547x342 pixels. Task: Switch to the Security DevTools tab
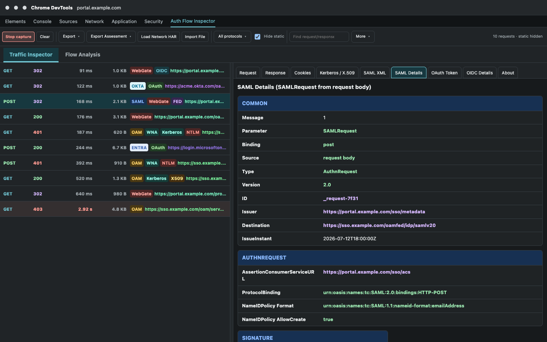(x=154, y=21)
